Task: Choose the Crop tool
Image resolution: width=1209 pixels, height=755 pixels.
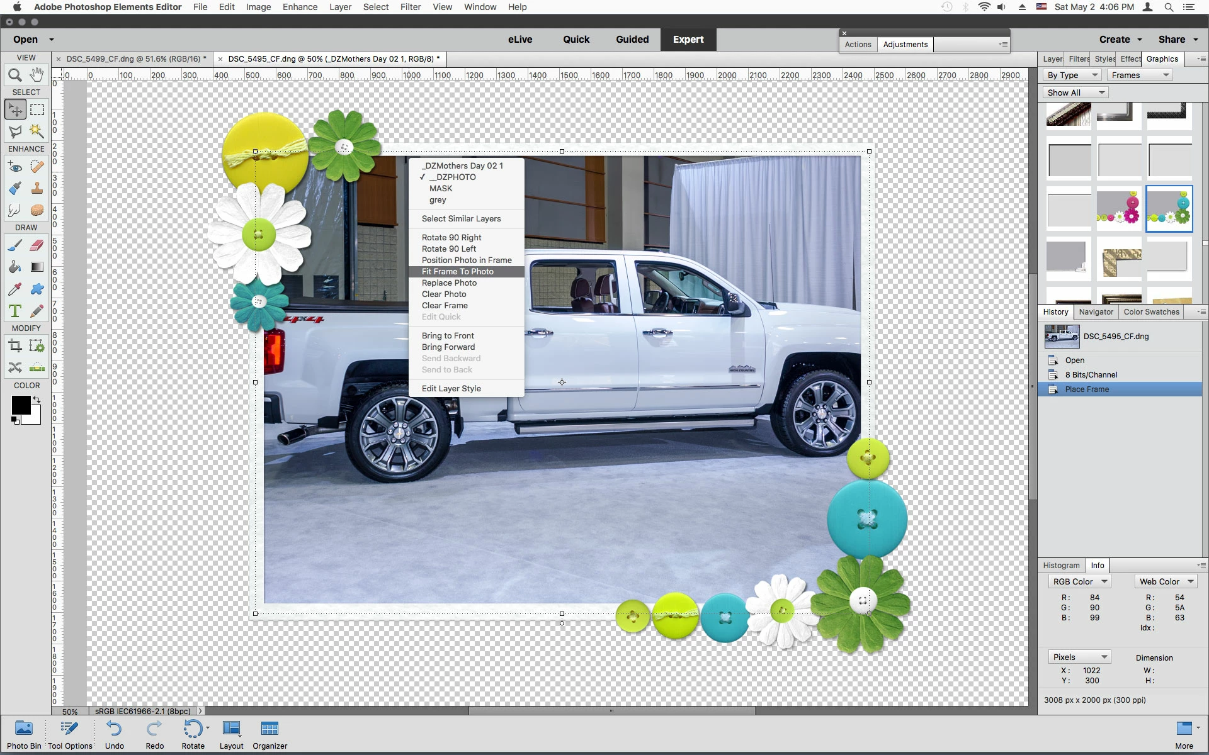Action: 15,345
